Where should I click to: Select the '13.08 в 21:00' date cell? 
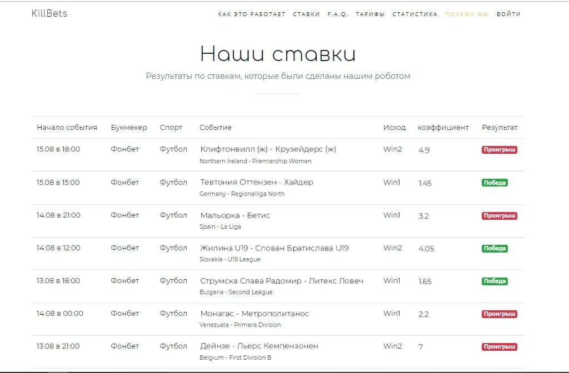coord(58,346)
